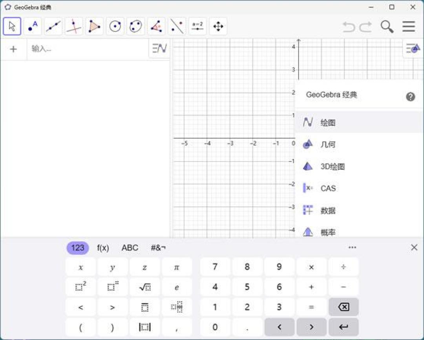
Task: Tap the z key on the keyboard
Action: (x=144, y=267)
